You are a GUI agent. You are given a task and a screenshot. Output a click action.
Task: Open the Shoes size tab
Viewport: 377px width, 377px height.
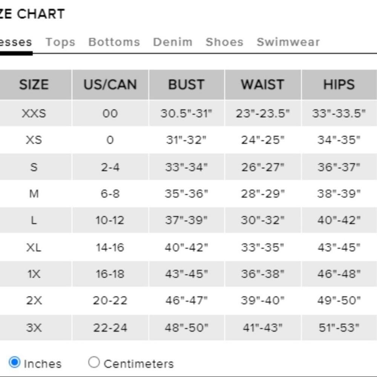(x=225, y=42)
